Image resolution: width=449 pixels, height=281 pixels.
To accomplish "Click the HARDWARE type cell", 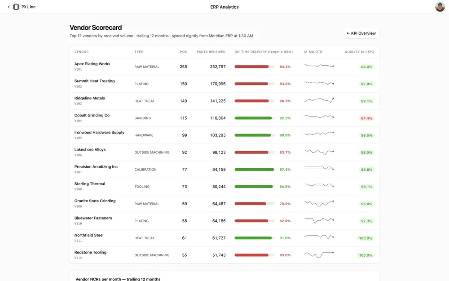I will pyautogui.click(x=144, y=135).
